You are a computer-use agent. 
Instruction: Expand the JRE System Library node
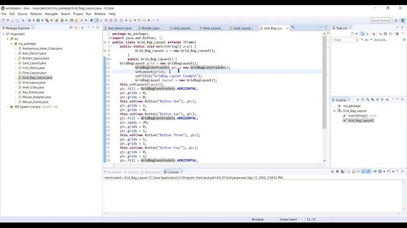(x=8, y=107)
